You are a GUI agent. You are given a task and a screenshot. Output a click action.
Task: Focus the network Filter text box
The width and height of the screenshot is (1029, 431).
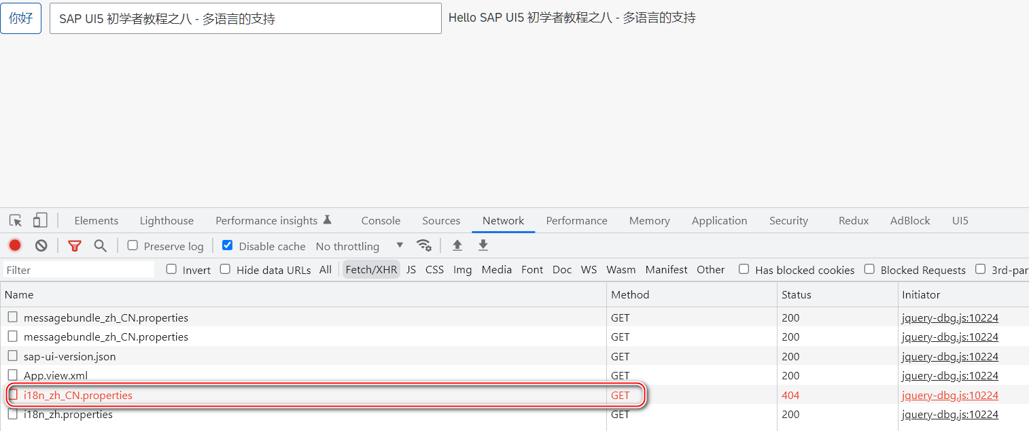[79, 270]
